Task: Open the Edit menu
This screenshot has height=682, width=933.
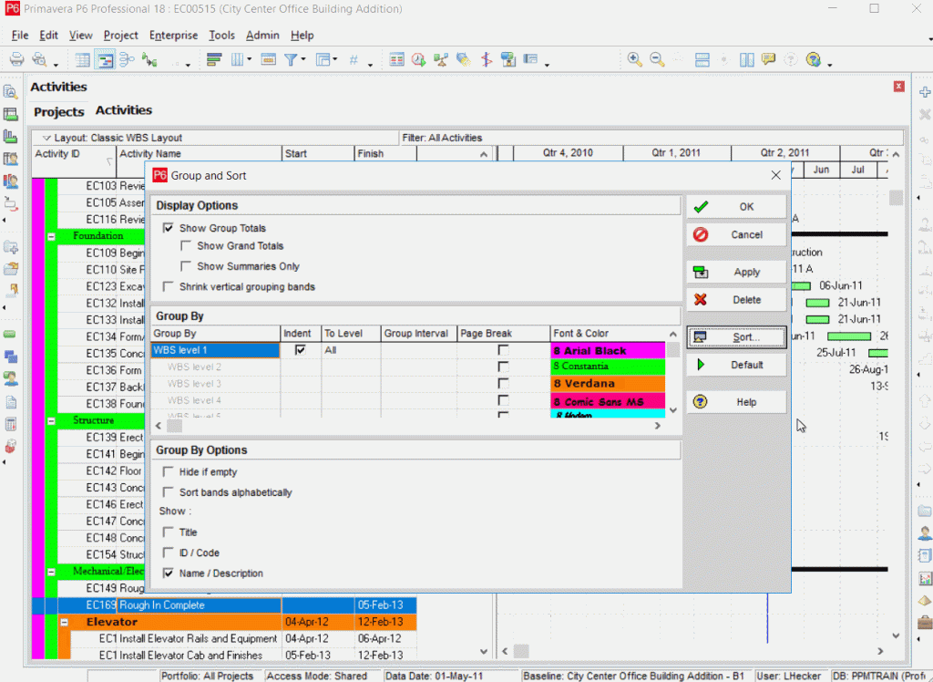Action: coord(48,36)
